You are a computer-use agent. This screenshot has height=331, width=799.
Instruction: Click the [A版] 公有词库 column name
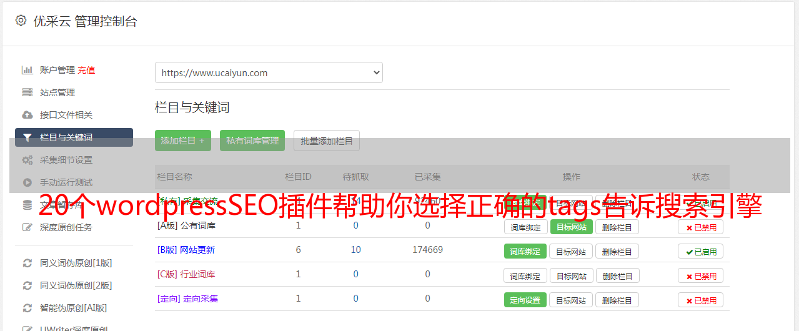click(x=186, y=225)
